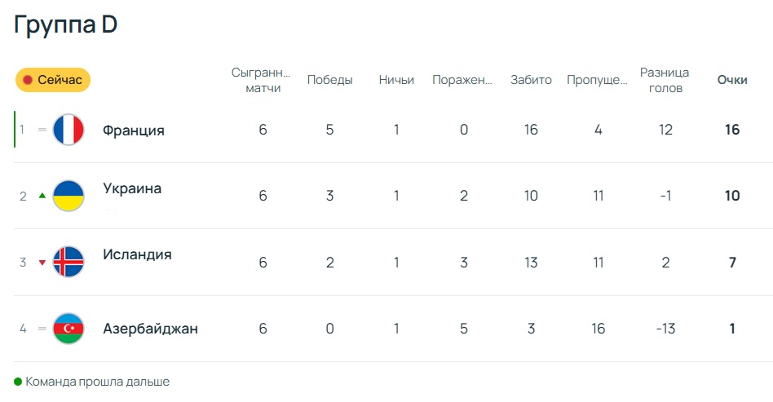This screenshot has width=773, height=402.
Task: Click Ukraine's green up-arrow position indicator
Action: click(x=42, y=196)
